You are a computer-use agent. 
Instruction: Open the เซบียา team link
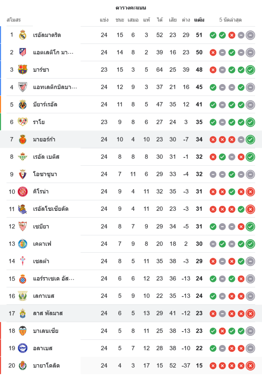tap(41, 227)
